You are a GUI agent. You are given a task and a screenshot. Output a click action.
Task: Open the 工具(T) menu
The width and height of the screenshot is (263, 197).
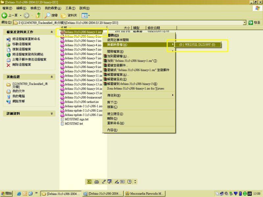(x=70, y=8)
